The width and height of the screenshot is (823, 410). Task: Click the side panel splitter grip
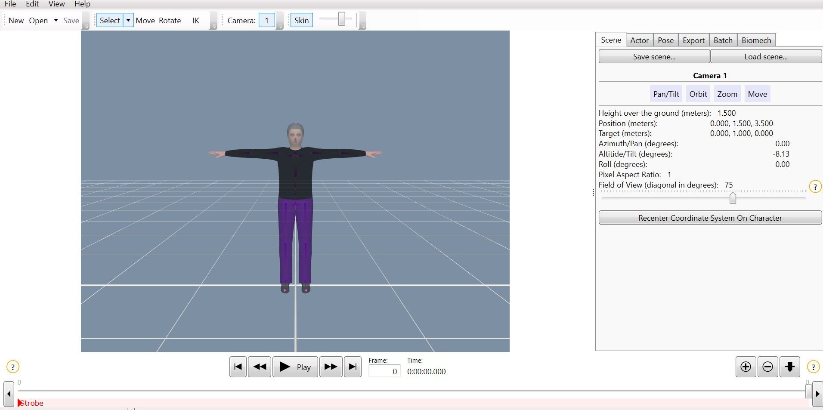coord(594,193)
